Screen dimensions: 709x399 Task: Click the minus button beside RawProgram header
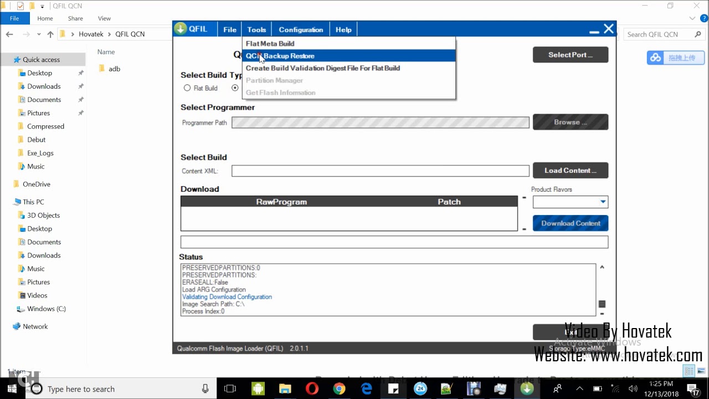524,198
